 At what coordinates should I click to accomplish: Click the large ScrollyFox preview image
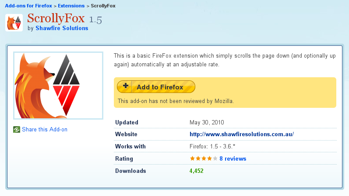[58, 86]
